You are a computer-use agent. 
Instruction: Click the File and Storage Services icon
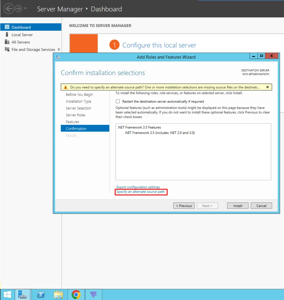[7, 49]
